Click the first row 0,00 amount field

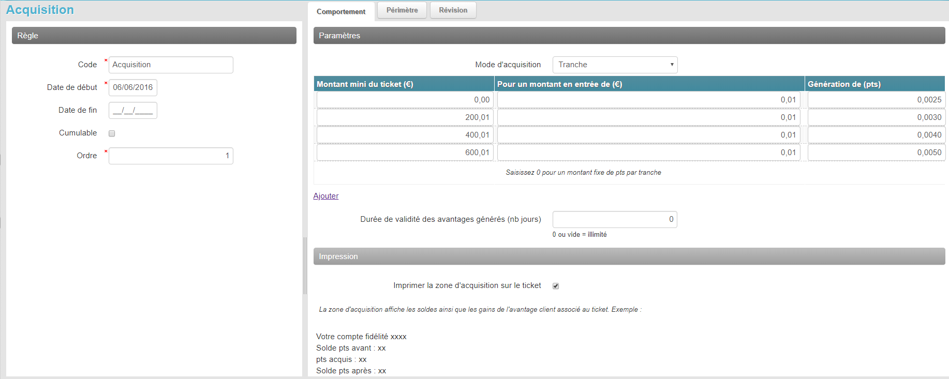[405, 100]
